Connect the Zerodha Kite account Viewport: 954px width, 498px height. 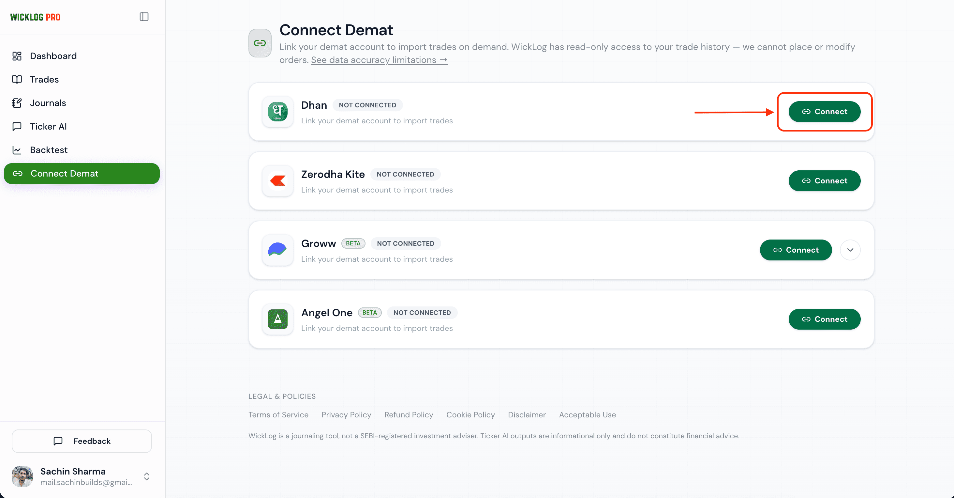click(x=824, y=181)
